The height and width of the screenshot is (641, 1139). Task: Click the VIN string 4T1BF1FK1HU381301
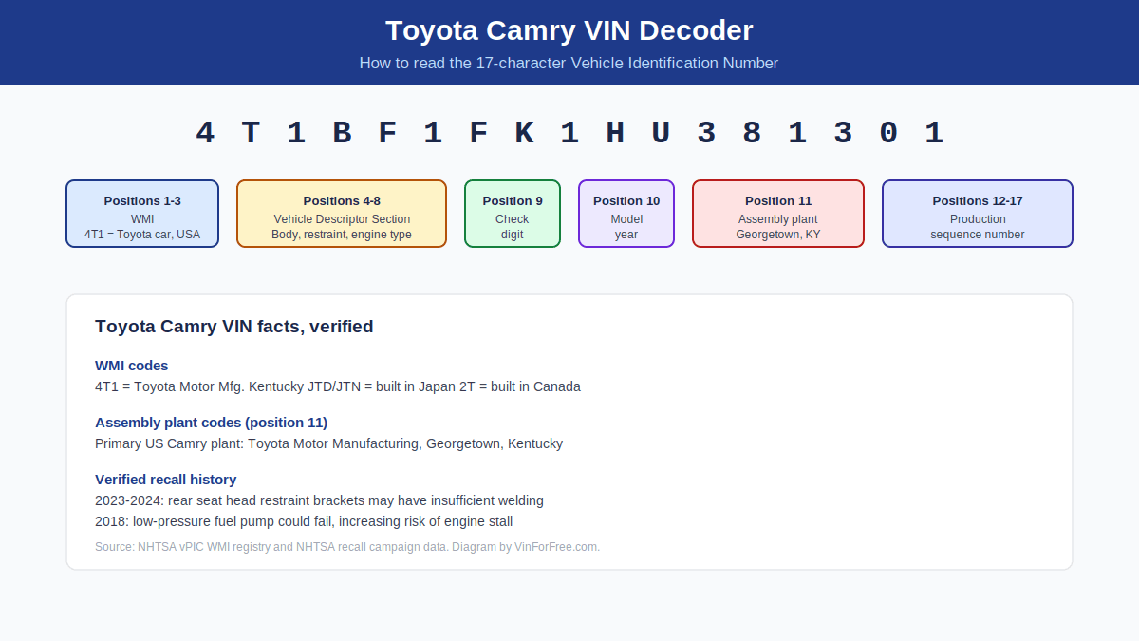tap(569, 133)
